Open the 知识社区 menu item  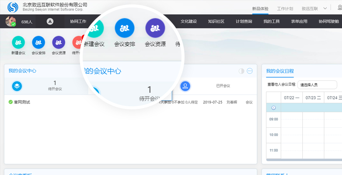coord(216,21)
